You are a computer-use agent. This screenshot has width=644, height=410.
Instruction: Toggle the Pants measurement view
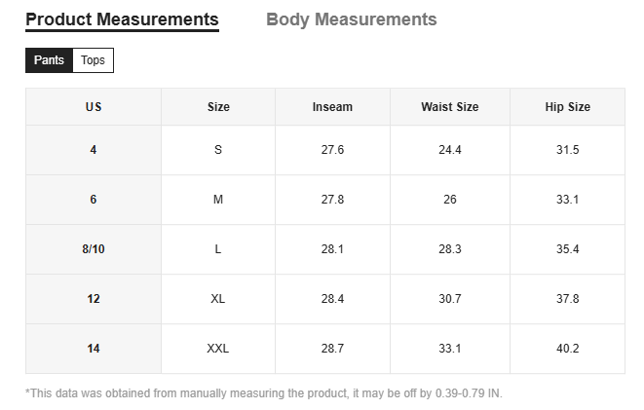[49, 60]
